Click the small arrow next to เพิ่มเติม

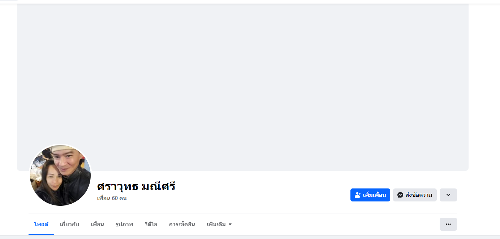click(x=230, y=225)
